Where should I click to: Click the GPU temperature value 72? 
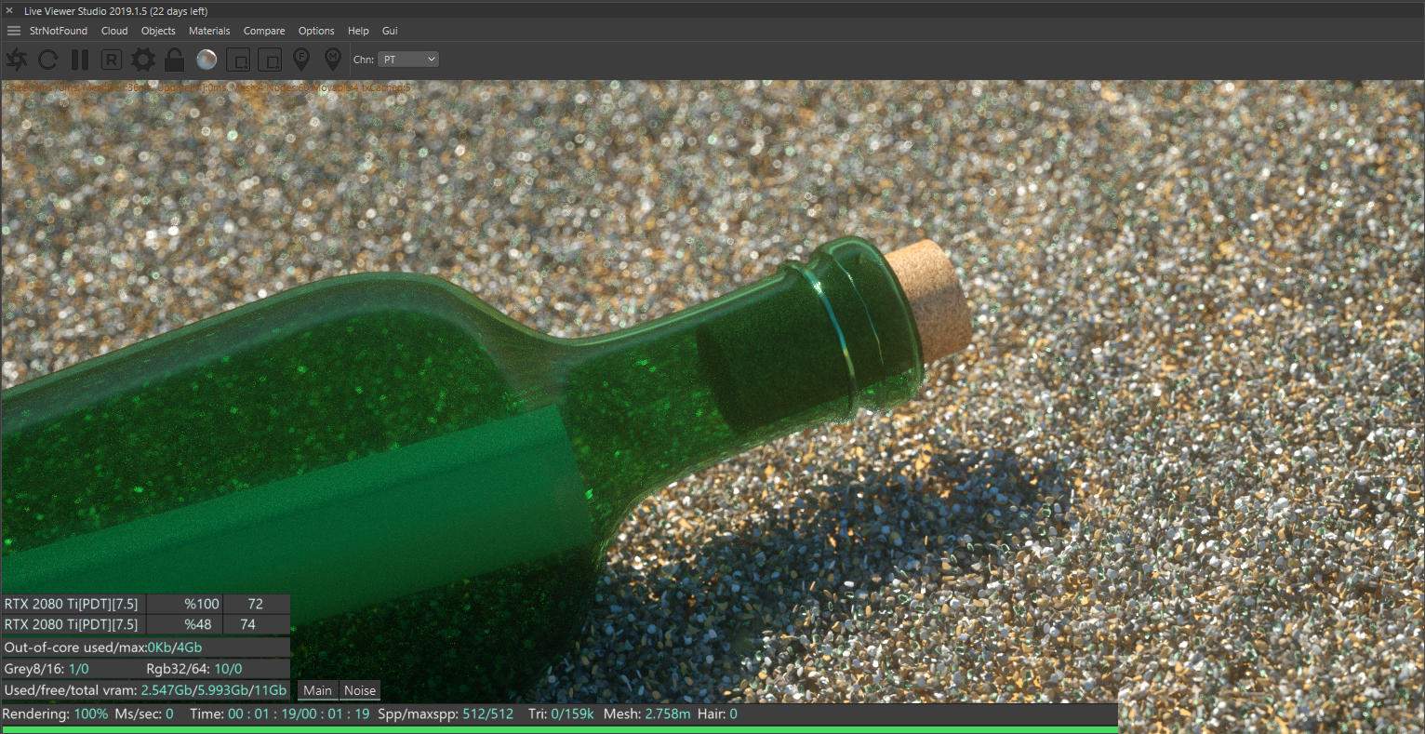(256, 604)
